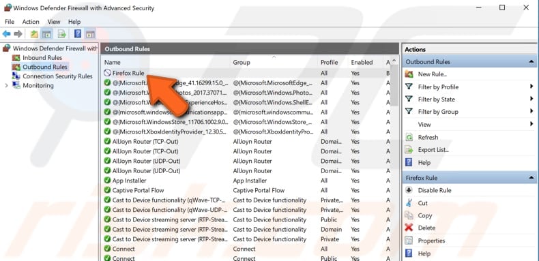Click the Refresh action icon
Image resolution: width=539 pixels, height=261 pixels.
pos(409,138)
